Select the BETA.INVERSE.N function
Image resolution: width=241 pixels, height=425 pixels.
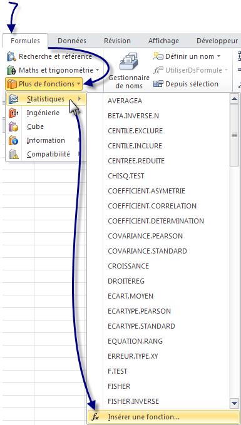(133, 116)
